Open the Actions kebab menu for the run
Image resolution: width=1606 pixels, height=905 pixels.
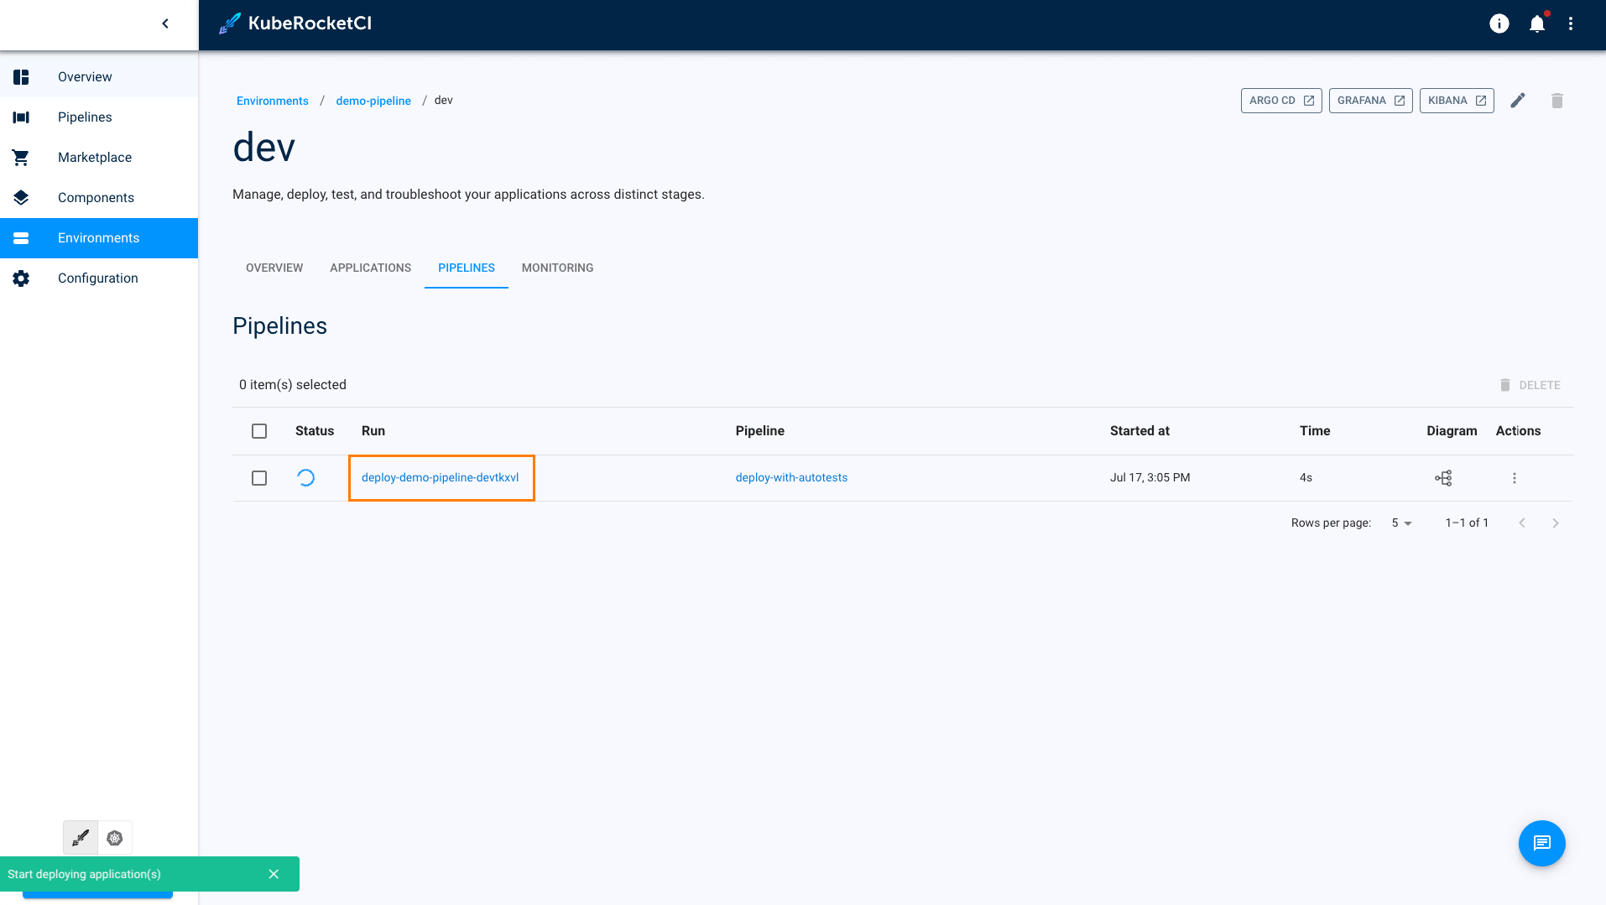click(1514, 477)
